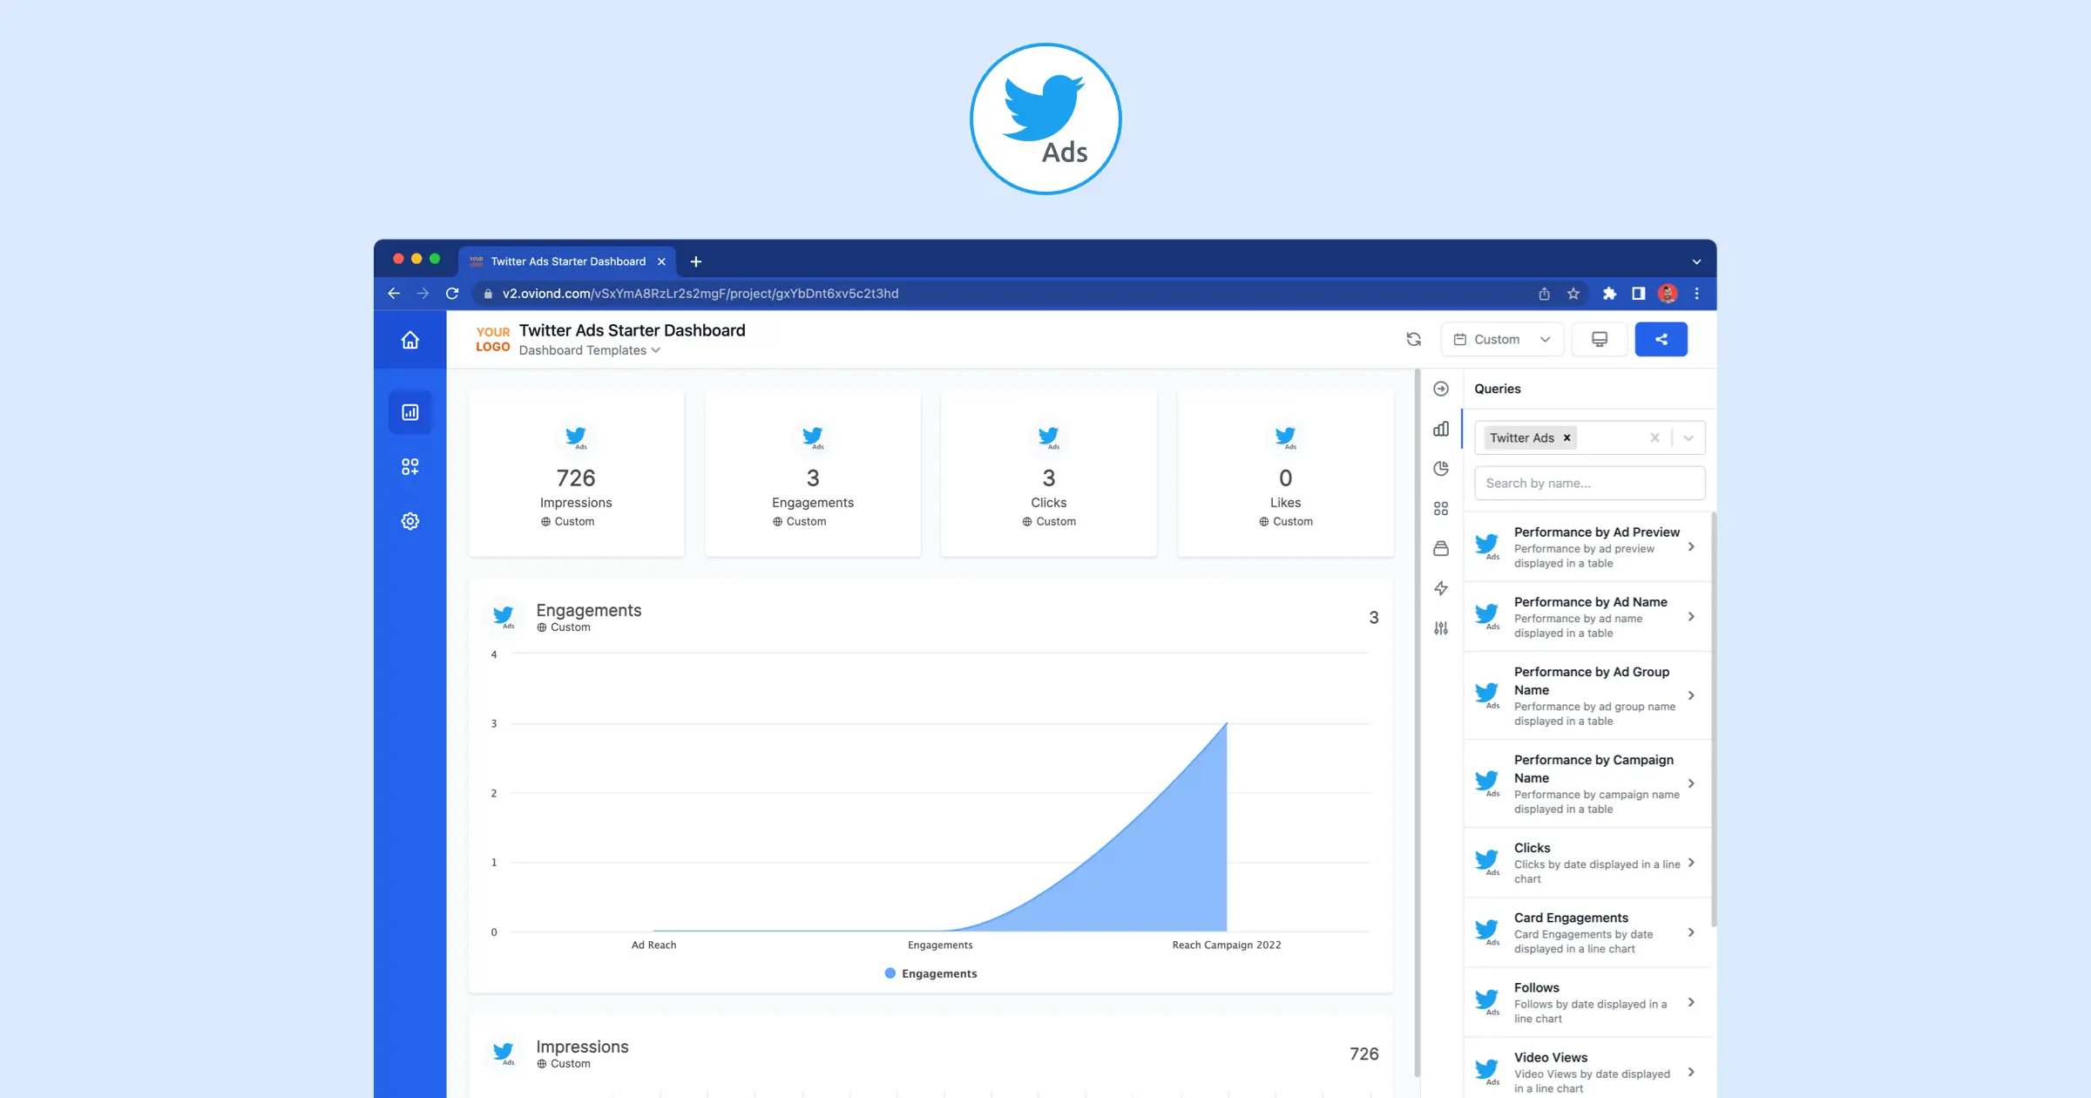Click the Twitter Ads icon on Impressions chart
Screen dimensions: 2091x1098
[503, 1053]
